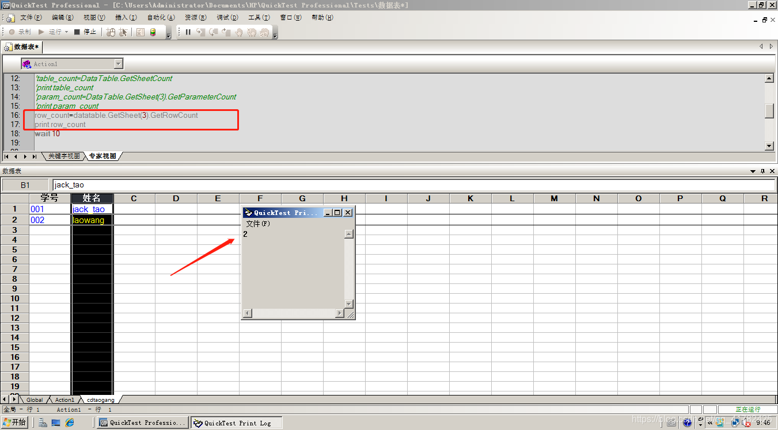Click the Step Into debug icon

pyautogui.click(x=200, y=32)
